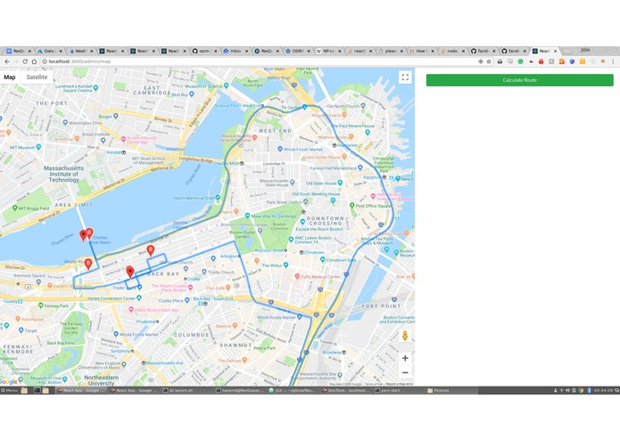Click the browser home icon
This screenshot has width=620, height=440.
click(x=34, y=61)
